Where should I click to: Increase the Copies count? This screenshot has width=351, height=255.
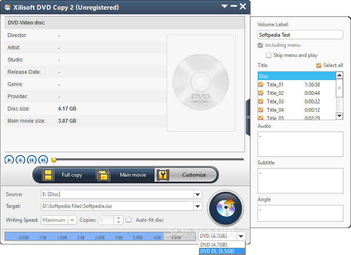pos(118,218)
